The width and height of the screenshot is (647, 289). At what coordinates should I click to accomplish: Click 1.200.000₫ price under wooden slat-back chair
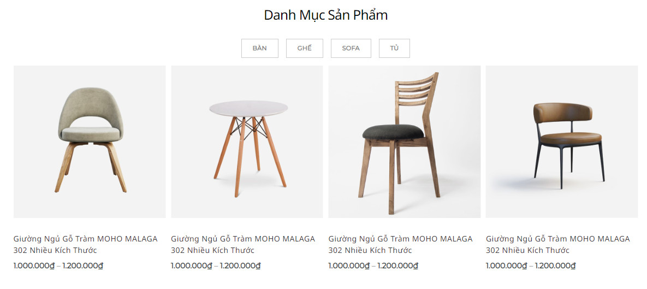(x=397, y=266)
